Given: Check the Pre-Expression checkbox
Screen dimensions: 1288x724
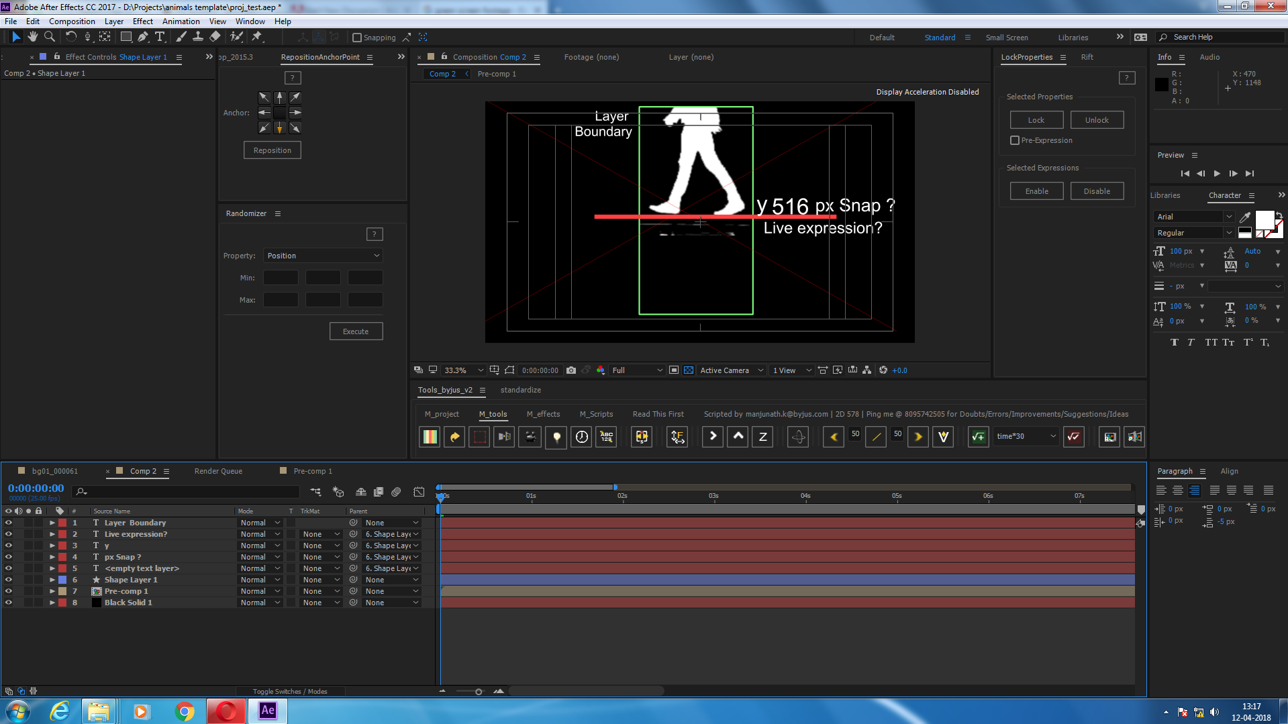Looking at the screenshot, I should (1015, 140).
